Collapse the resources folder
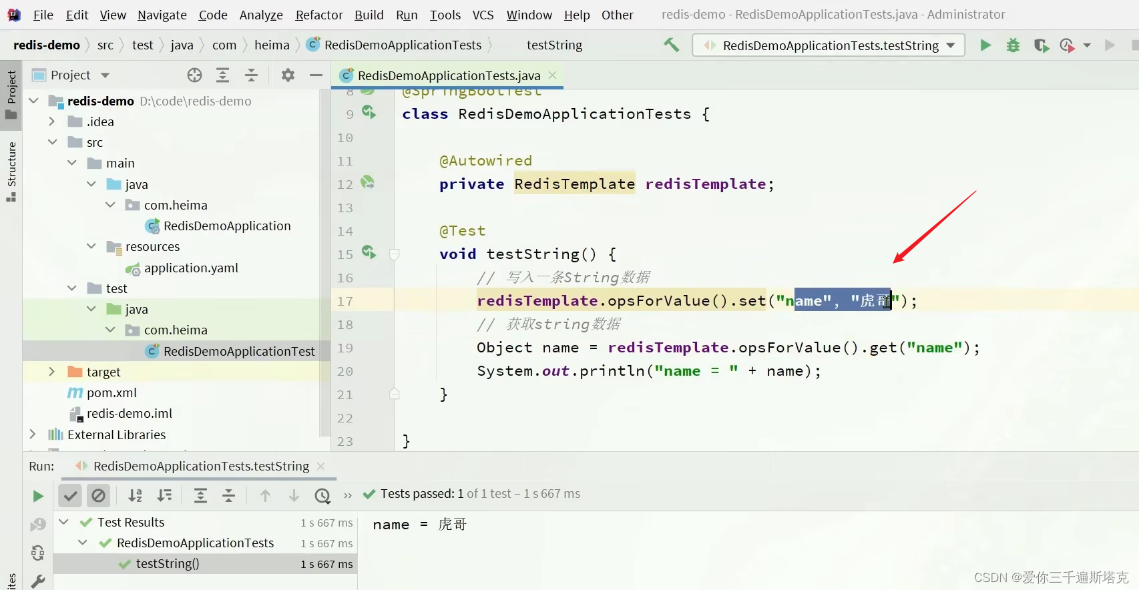 pyautogui.click(x=91, y=246)
